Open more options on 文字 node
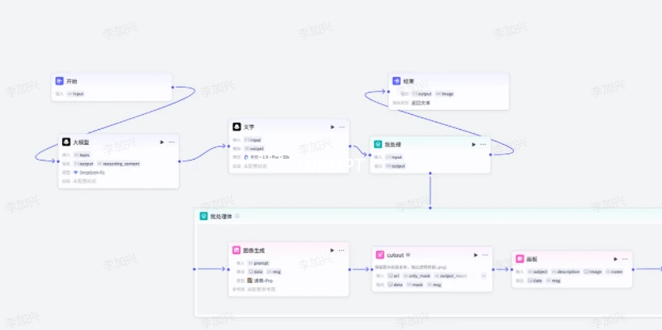Viewport: 662px width, 330px height. click(x=342, y=127)
